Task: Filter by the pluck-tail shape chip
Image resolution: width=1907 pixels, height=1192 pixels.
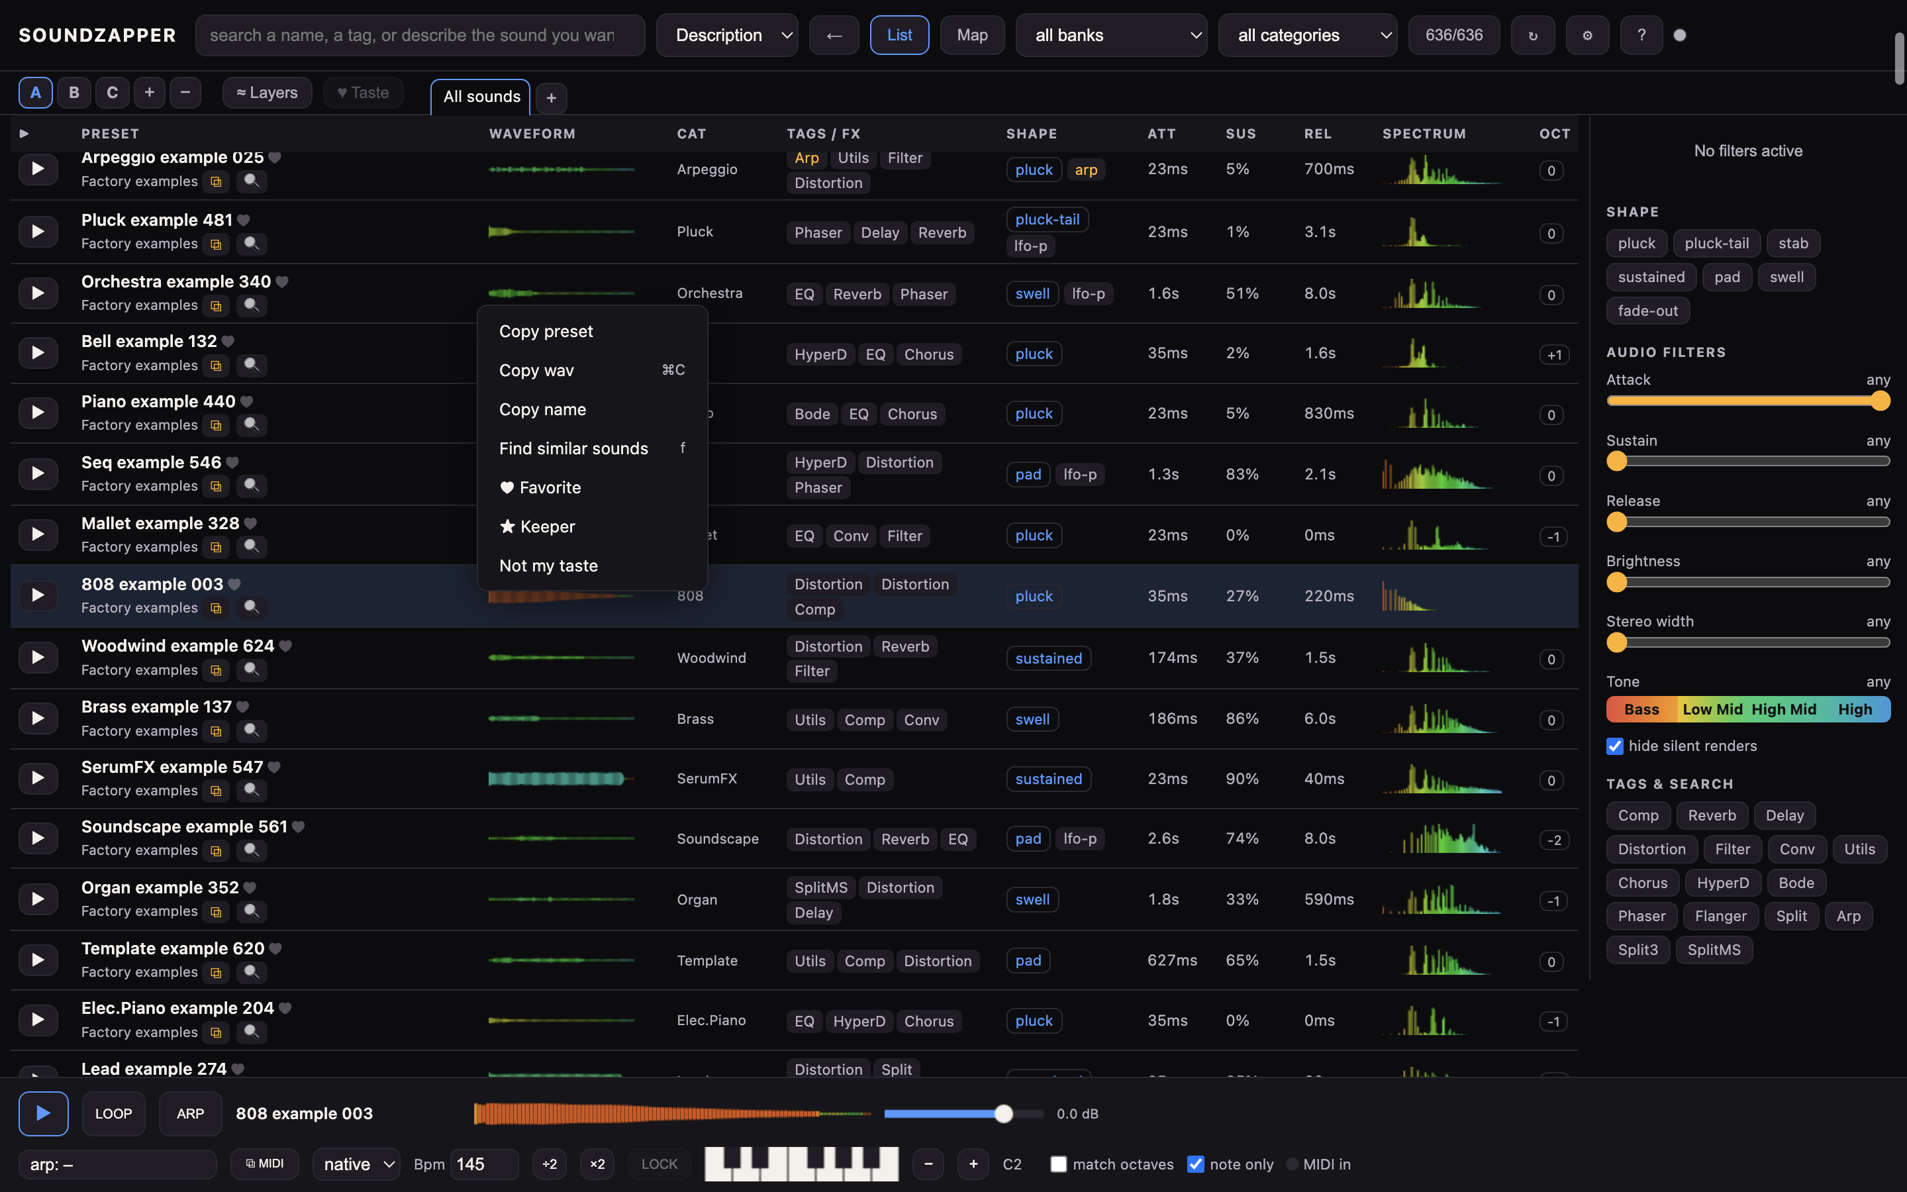Action: pyautogui.click(x=1716, y=244)
